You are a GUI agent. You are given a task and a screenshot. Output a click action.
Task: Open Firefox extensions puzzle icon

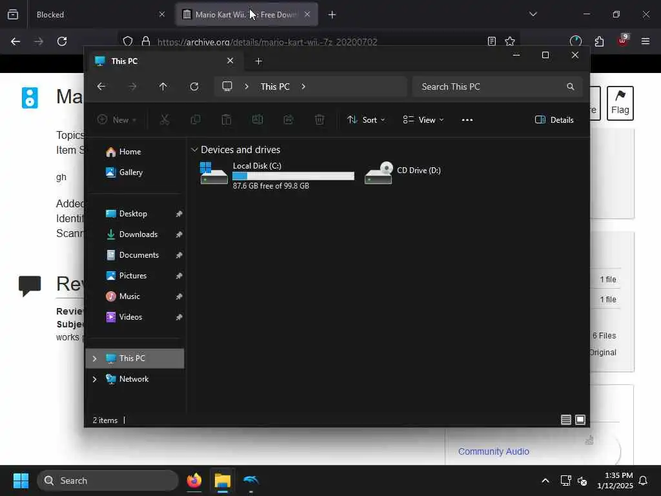[x=599, y=41]
